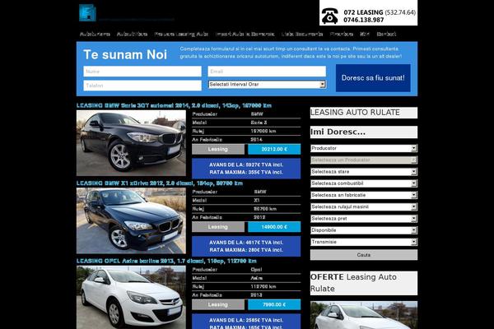Click the 14900.00 € price box
The image size is (494, 329).
point(274,227)
